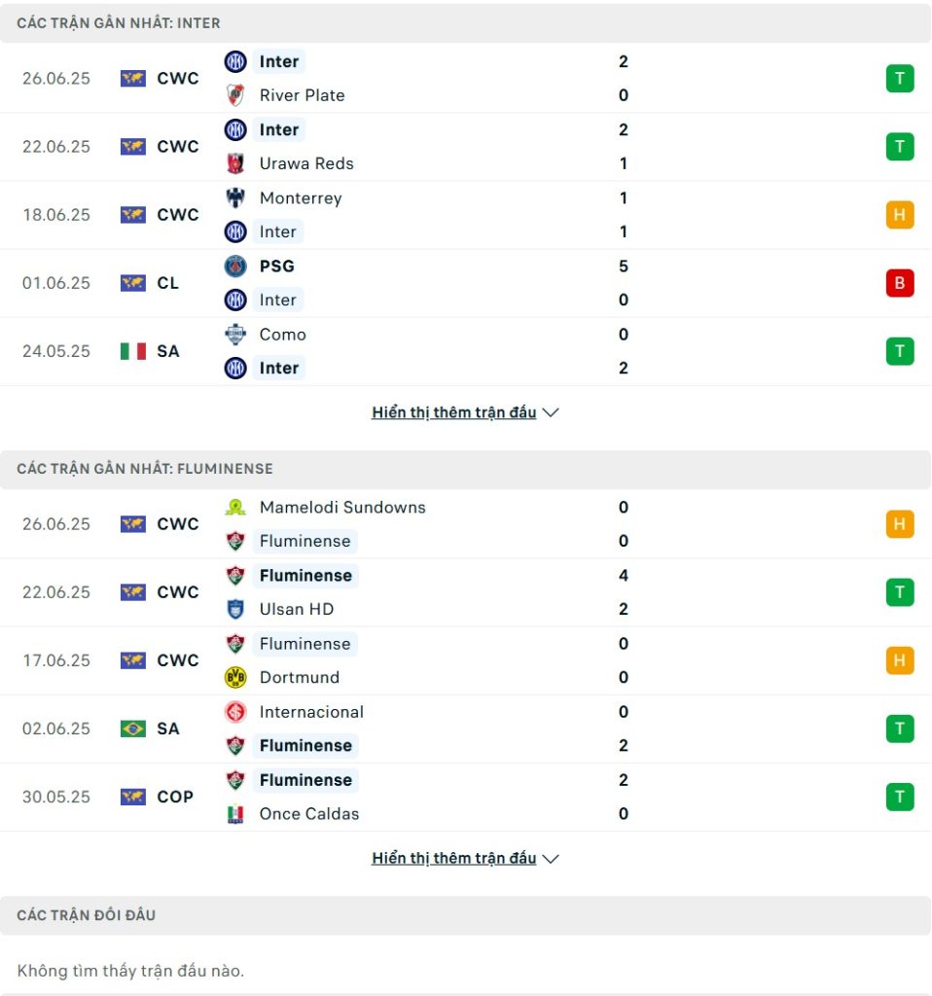The width and height of the screenshot is (932, 996).
Task: Open Fluminense's 'Hiển thị thêm trận đấu' link
Action: coord(453,858)
